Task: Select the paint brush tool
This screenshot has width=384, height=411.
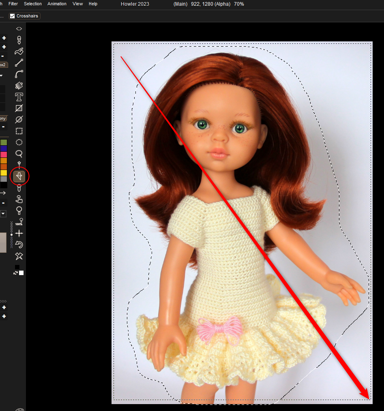Action: [19, 52]
